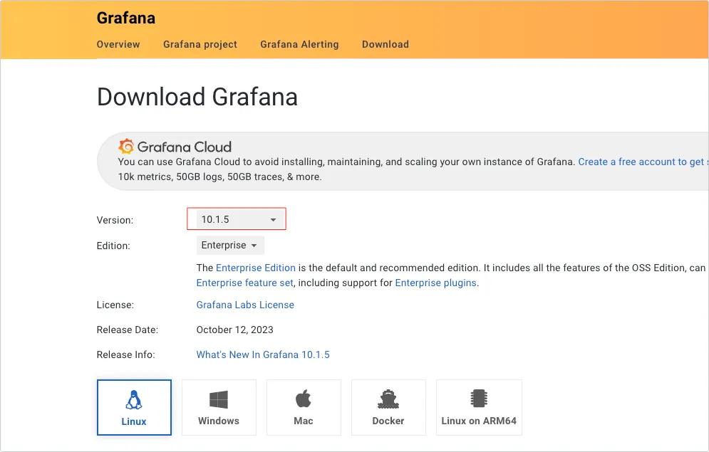Choose the Windows logo platform tile
Screen dimensions: 709x452
(x=219, y=407)
